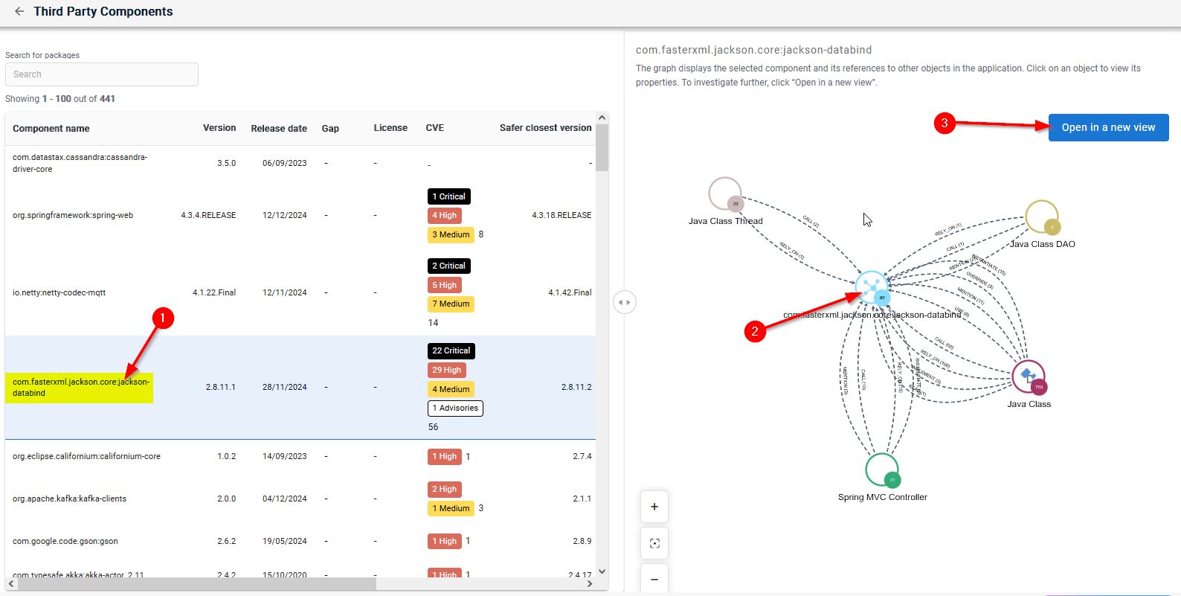The image size is (1181, 596).
Task: Select the Java Class Thread node
Action: point(724,194)
